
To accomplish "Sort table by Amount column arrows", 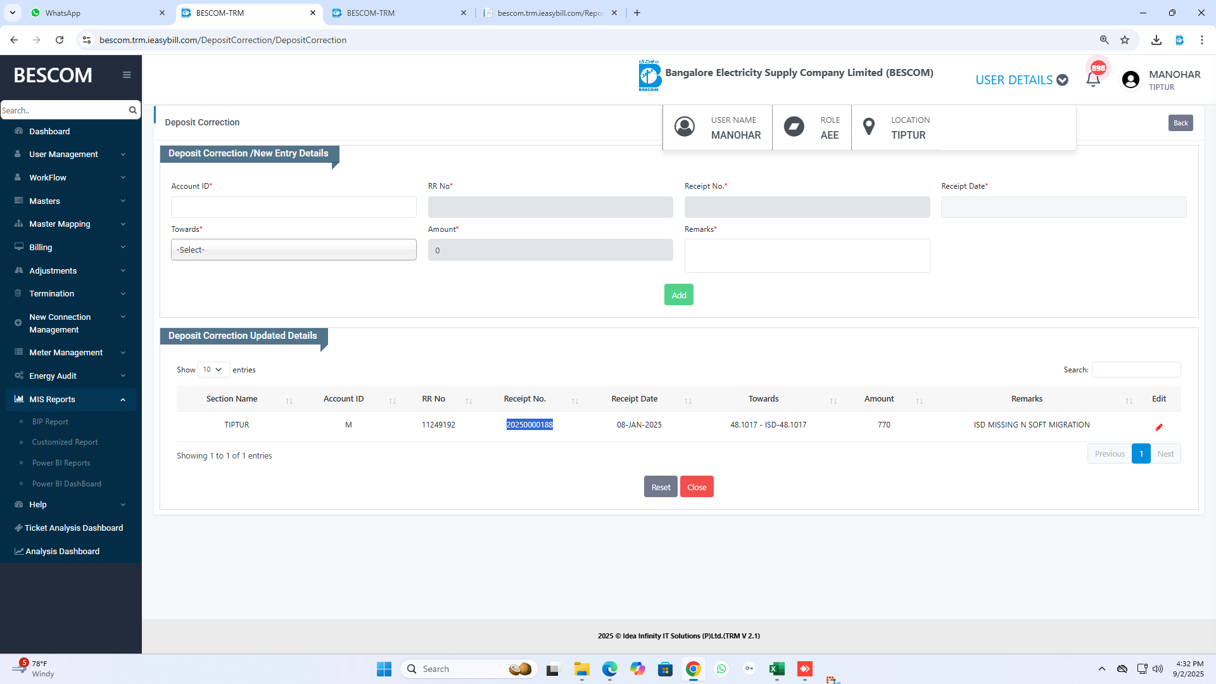I will coord(919,401).
